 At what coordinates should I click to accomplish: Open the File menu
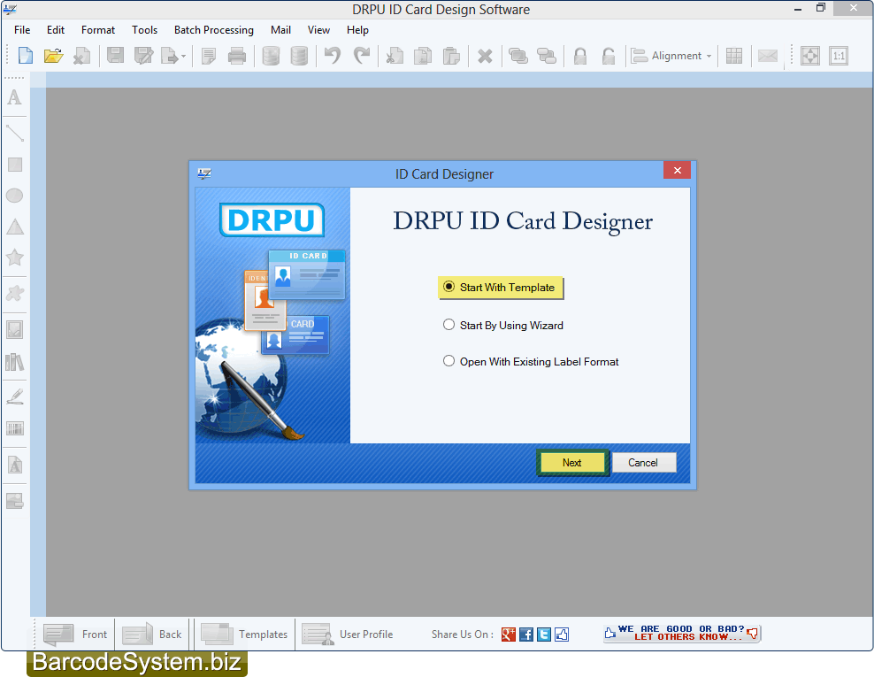(22, 30)
